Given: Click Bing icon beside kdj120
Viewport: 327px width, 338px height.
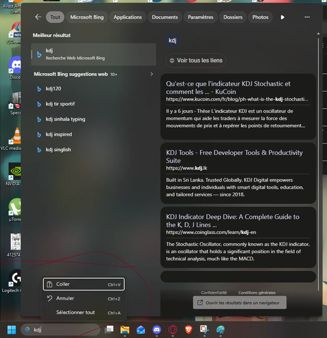Looking at the screenshot, I should pyautogui.click(x=39, y=89).
